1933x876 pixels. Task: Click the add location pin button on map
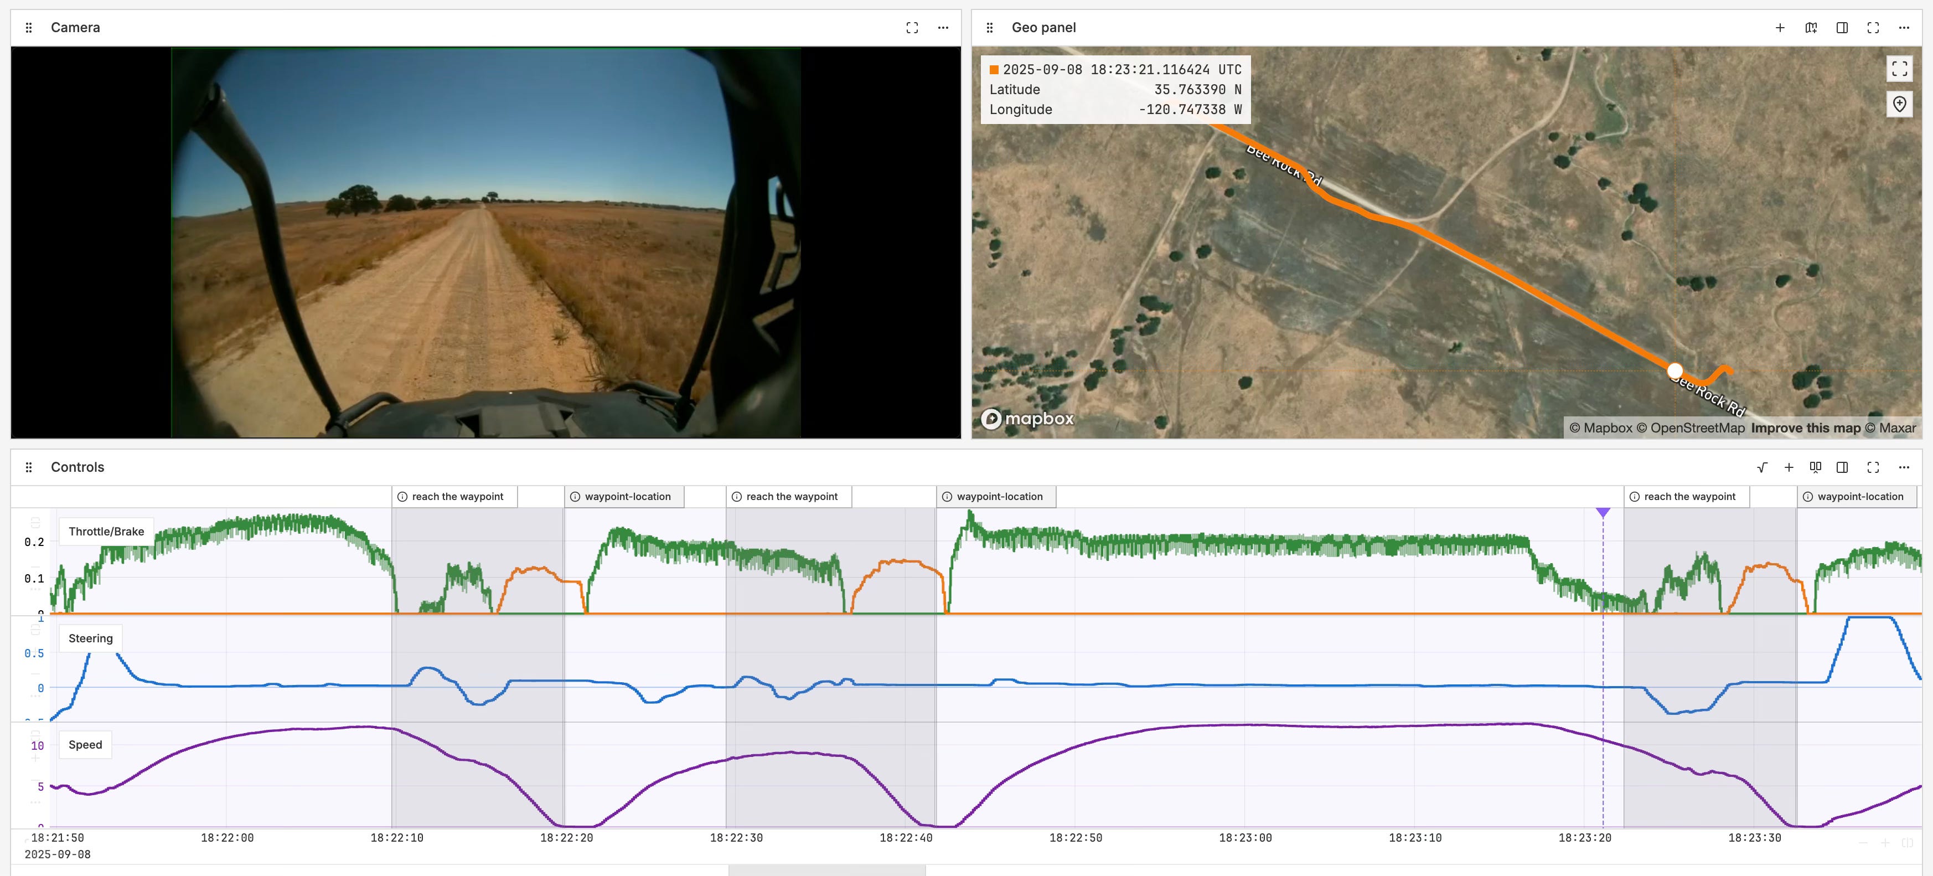coord(1899,104)
